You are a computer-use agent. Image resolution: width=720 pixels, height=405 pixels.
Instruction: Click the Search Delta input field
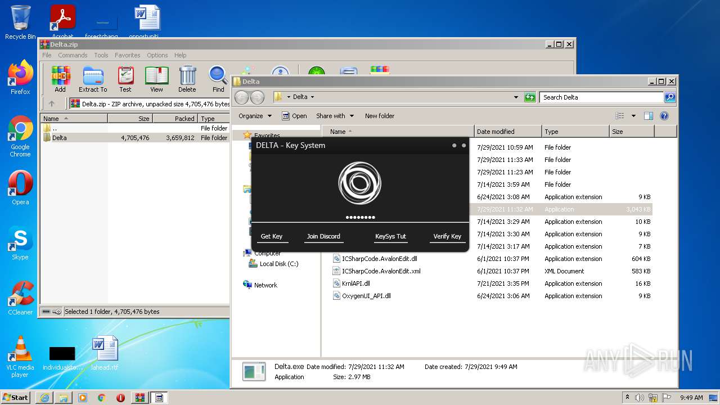click(x=601, y=97)
